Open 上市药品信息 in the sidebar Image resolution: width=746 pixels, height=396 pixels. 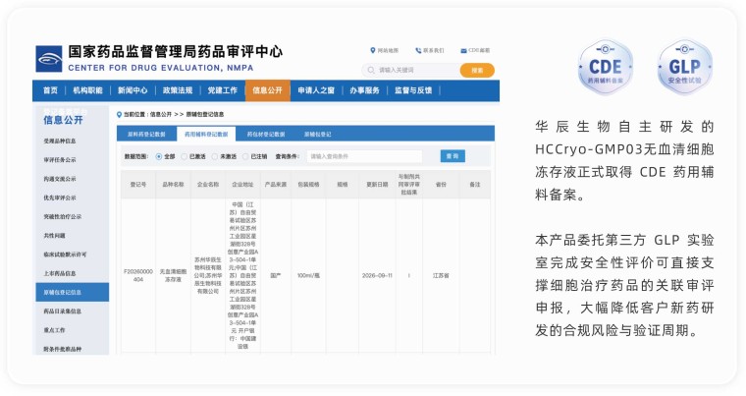click(60, 273)
